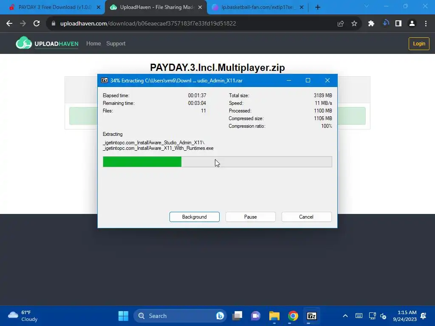Click the Speed value 11 MB/s
This screenshot has width=435, height=326.
coord(323,103)
